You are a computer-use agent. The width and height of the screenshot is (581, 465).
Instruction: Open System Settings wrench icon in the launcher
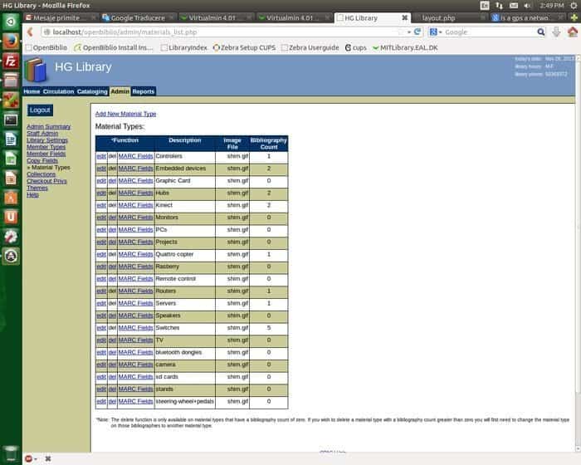11,237
